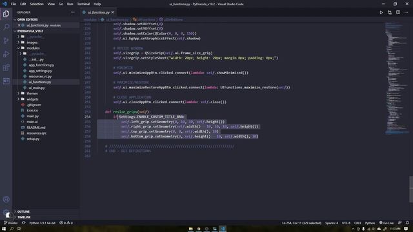413x232 pixels.
Task: Click the Open Changes icon in the editor toolbar
Action: pyautogui.click(x=390, y=12)
